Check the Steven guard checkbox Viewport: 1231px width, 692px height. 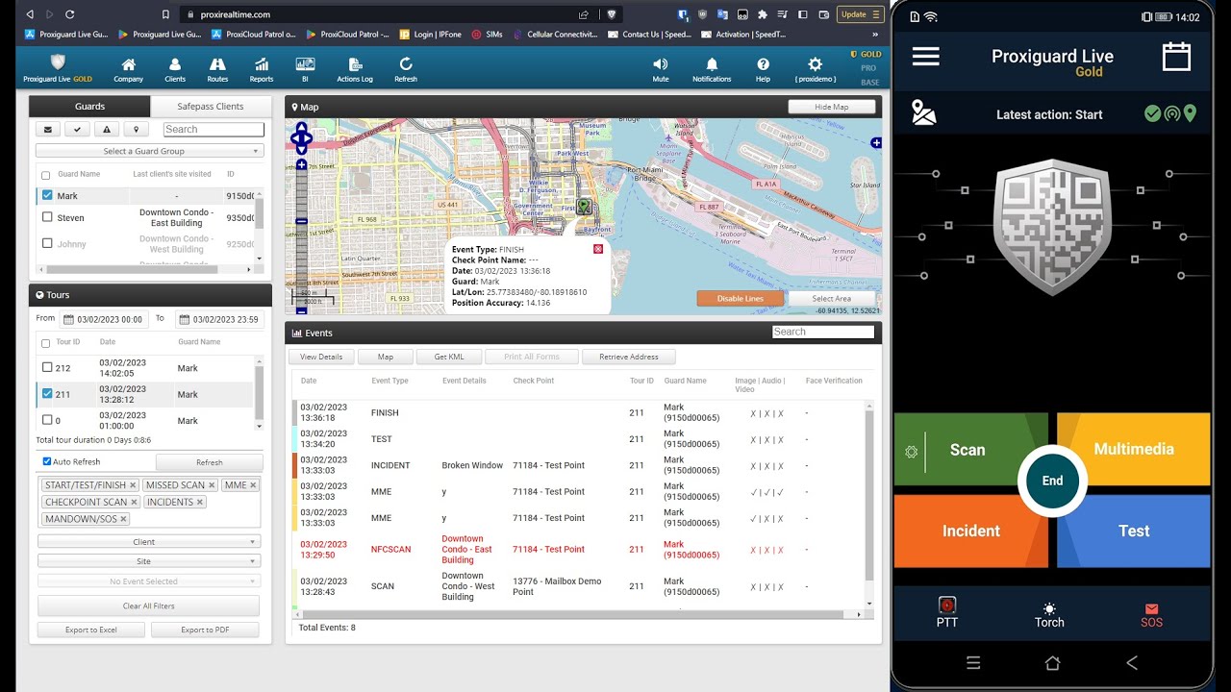click(47, 217)
